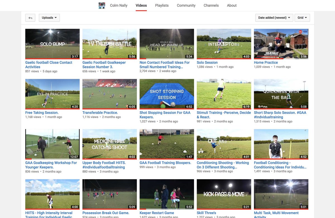Play the Goalkeeping Workshop 12:07 thumbnail

[x=52, y=144]
